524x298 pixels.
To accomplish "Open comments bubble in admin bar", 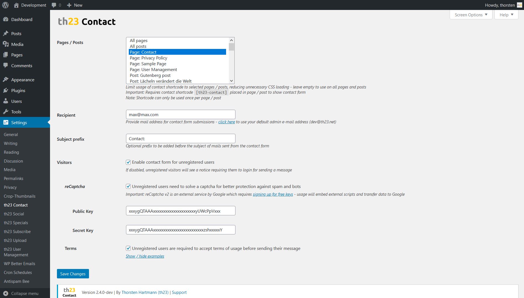I will (54, 5).
